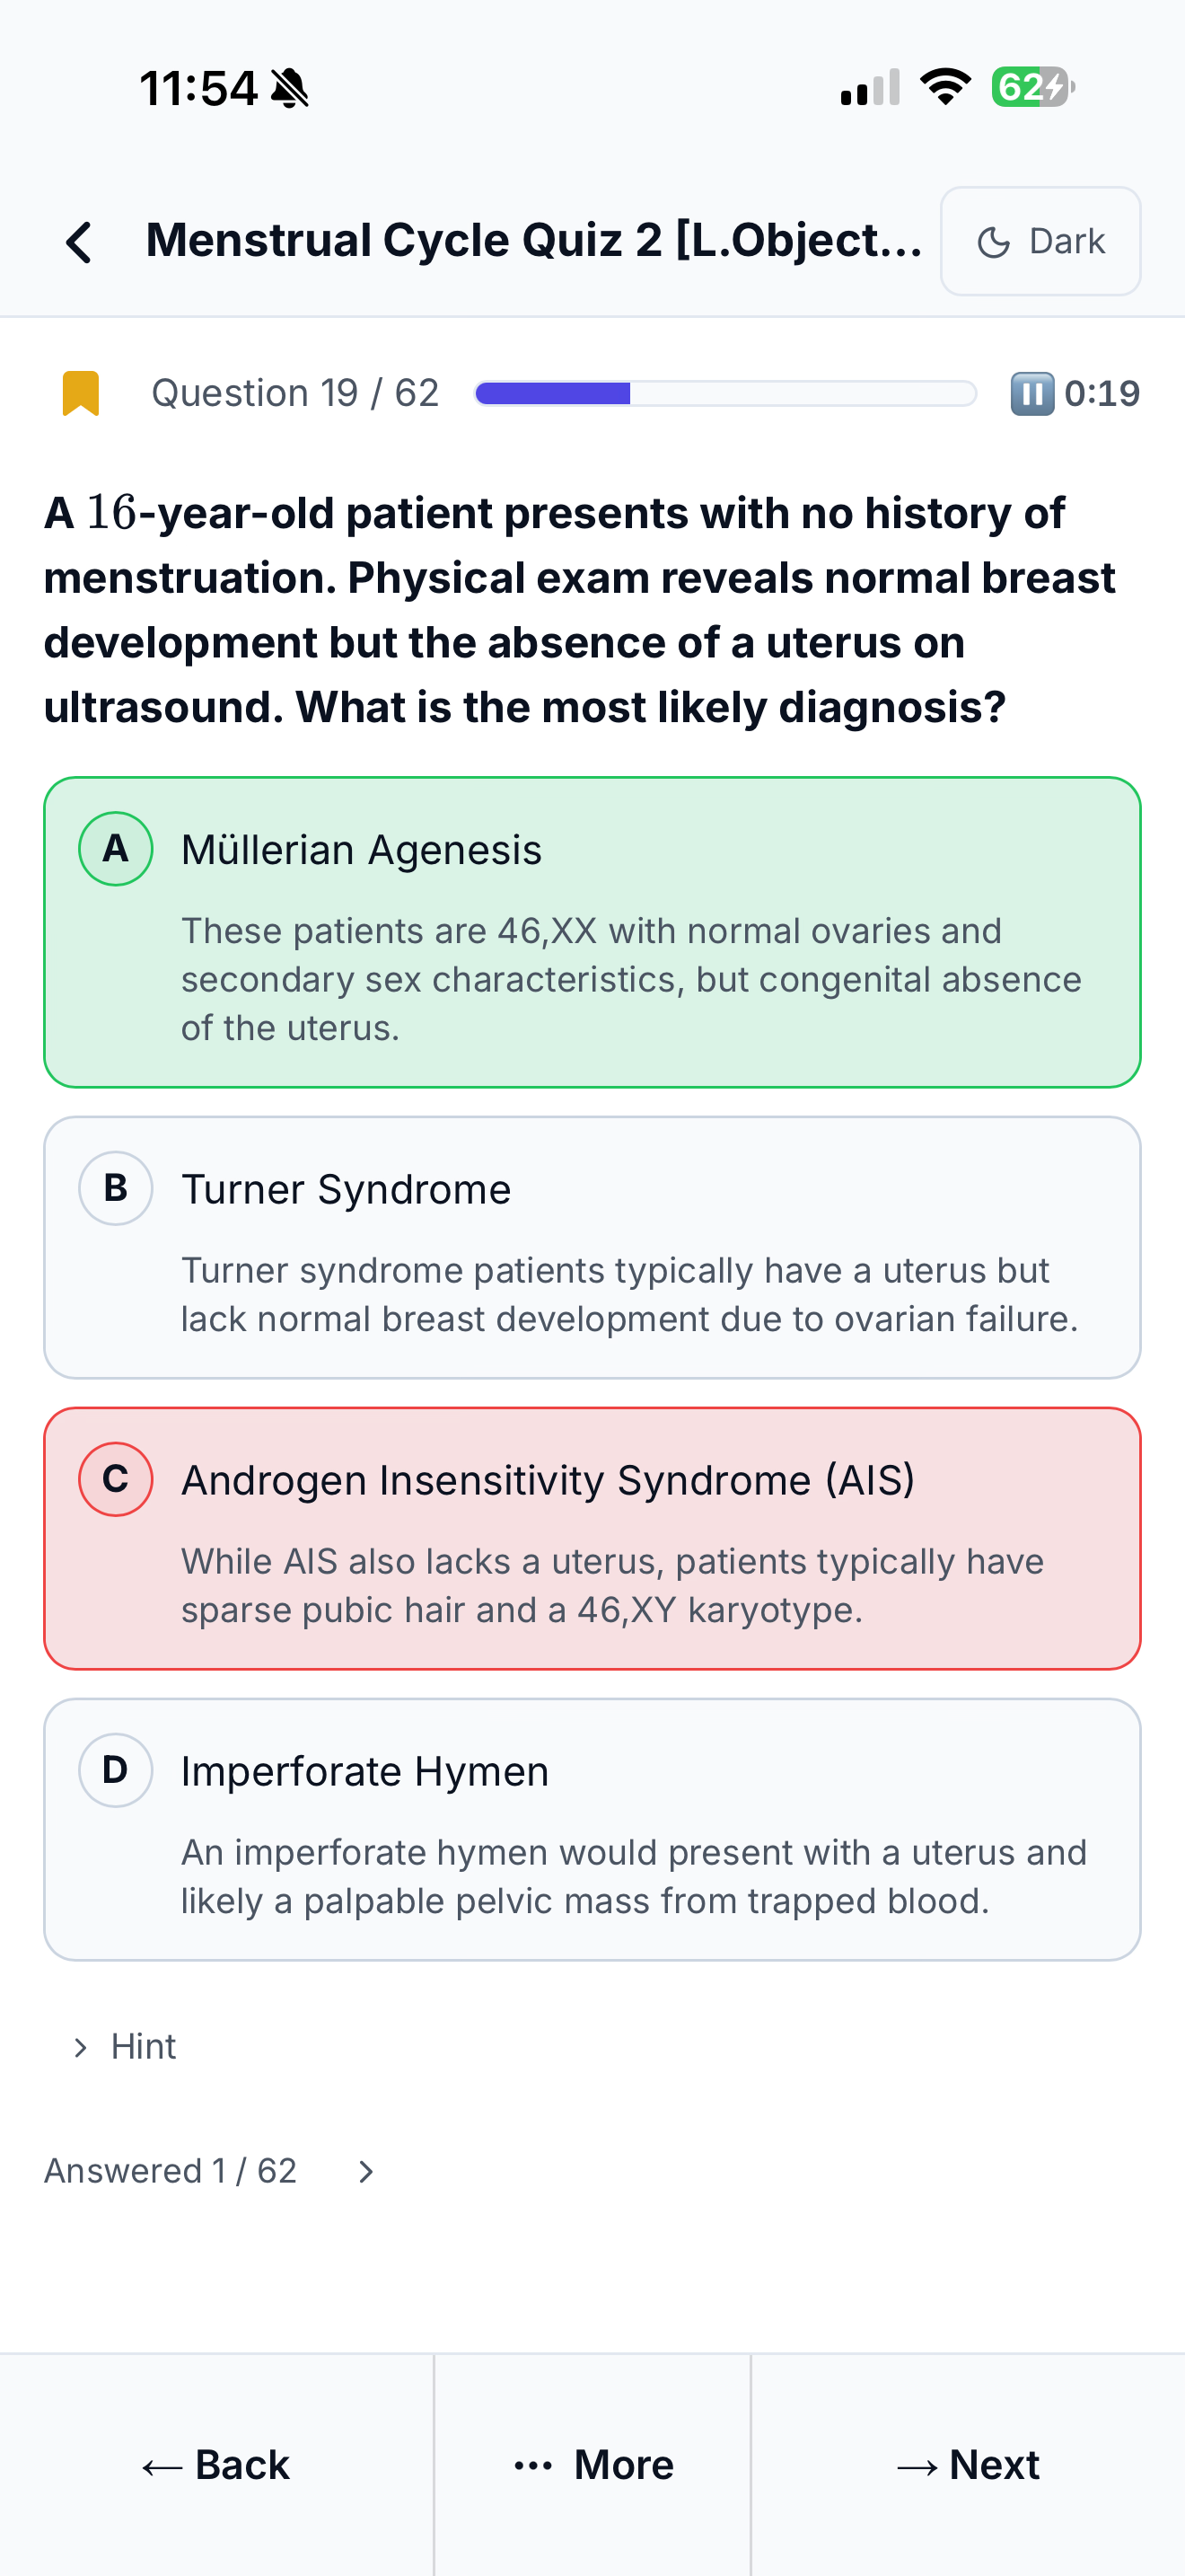Select option B circle Turner Syndrome

click(116, 1188)
